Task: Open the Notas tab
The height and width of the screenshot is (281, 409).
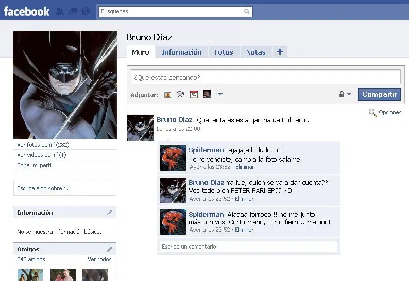Action: pos(256,52)
